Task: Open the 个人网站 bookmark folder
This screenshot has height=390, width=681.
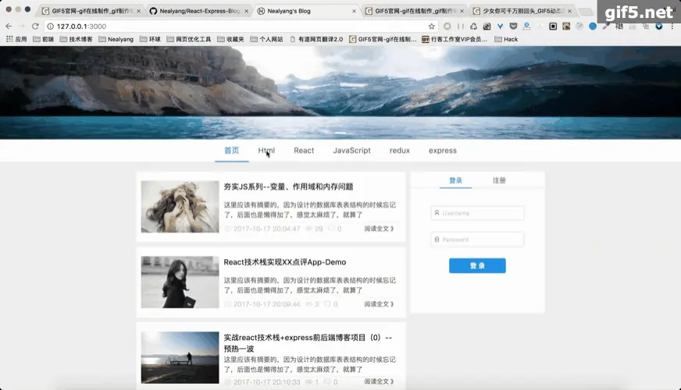Action: point(266,40)
